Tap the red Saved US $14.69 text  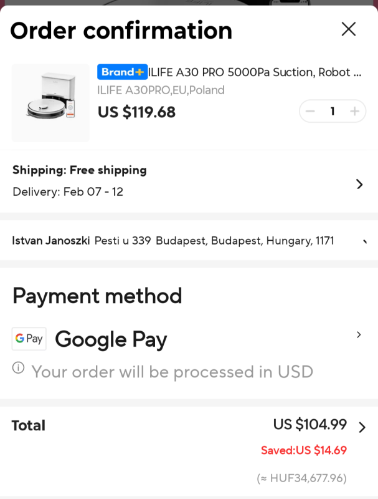click(304, 450)
